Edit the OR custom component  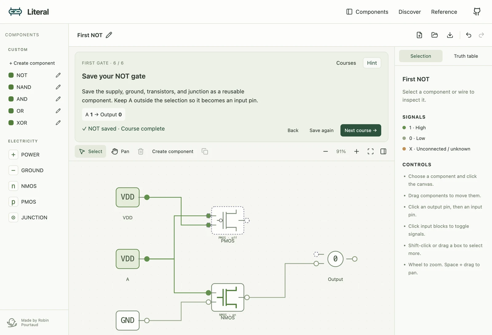pyautogui.click(x=58, y=111)
